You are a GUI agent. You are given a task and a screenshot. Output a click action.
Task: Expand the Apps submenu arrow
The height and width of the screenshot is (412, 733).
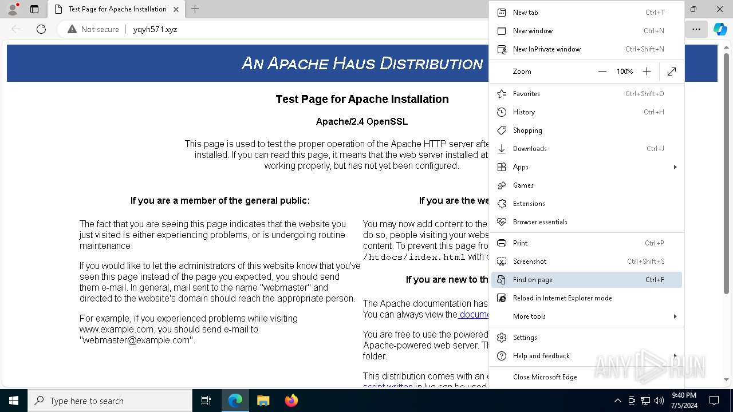[x=675, y=167]
